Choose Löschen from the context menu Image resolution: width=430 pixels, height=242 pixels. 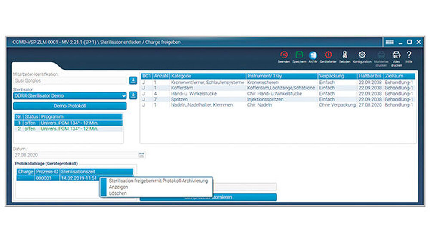pyautogui.click(x=118, y=193)
